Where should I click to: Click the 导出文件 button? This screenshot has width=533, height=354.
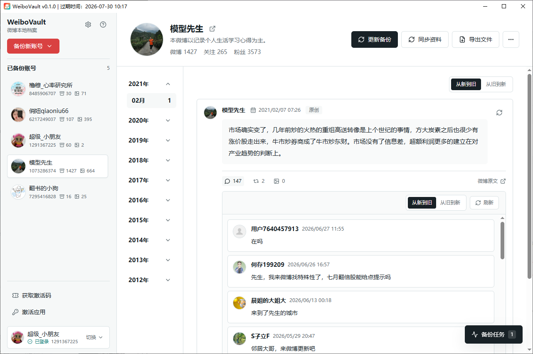point(476,39)
